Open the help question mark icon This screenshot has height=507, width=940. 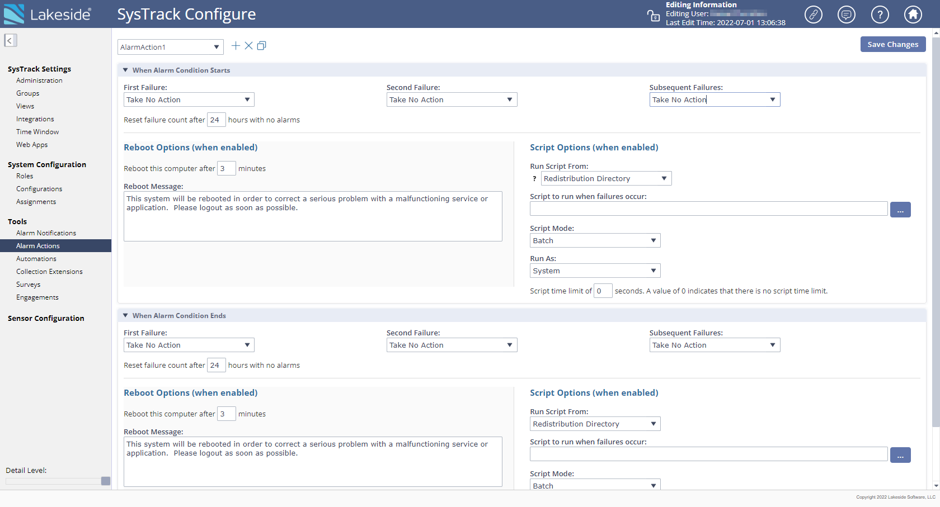tap(880, 15)
